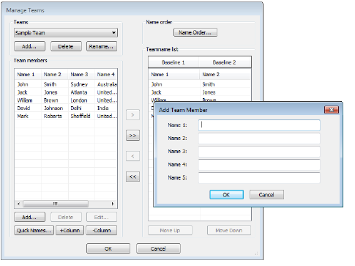This screenshot has width=355, height=266.
Task: Click the London cell
Action: tap(79, 100)
